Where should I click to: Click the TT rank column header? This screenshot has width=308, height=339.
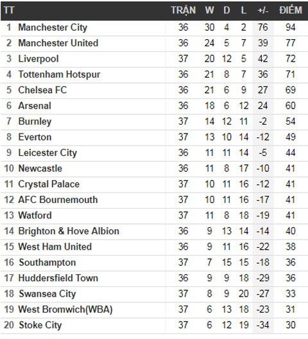pyautogui.click(x=9, y=10)
